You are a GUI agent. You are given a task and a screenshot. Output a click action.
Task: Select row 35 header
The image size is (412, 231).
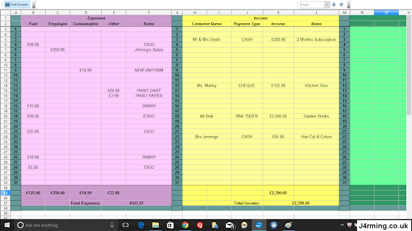click(5, 193)
